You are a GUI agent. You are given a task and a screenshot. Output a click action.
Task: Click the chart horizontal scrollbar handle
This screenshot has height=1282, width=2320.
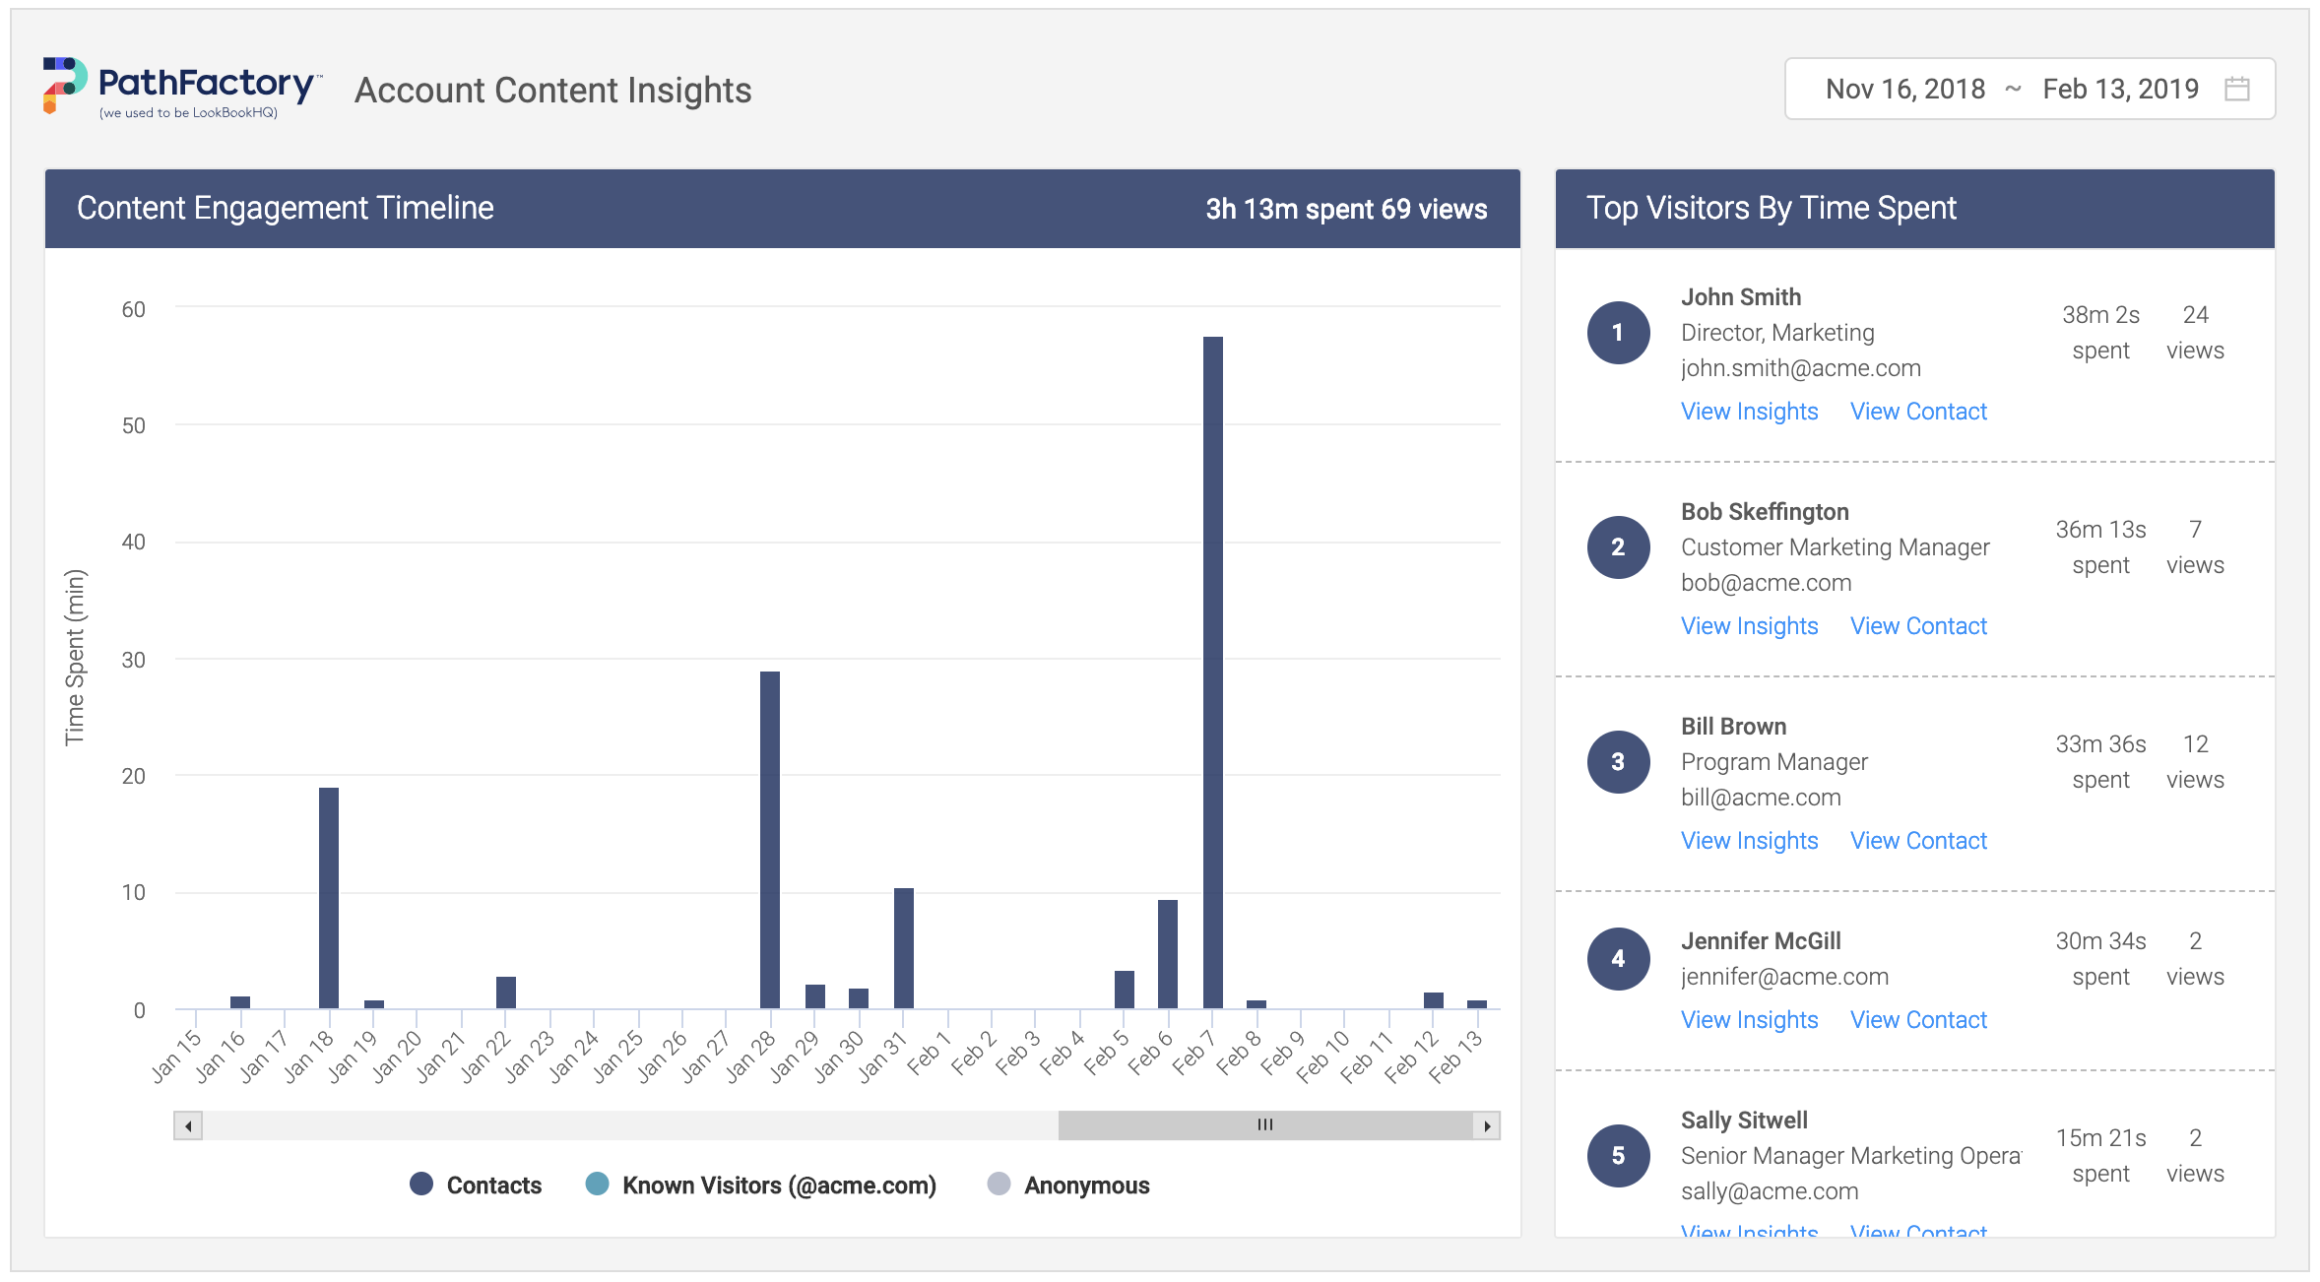coord(1264,1124)
